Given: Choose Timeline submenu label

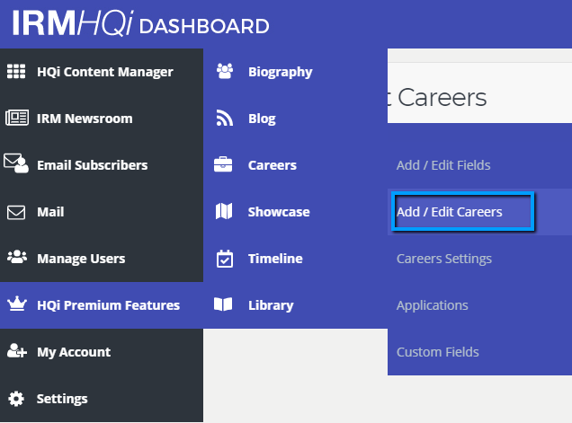Looking at the screenshot, I should pos(275,259).
